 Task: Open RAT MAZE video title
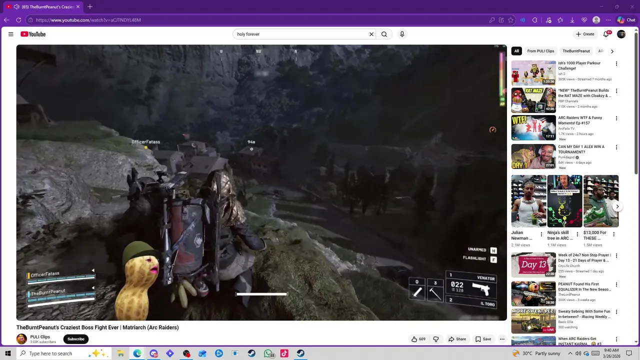point(584,93)
